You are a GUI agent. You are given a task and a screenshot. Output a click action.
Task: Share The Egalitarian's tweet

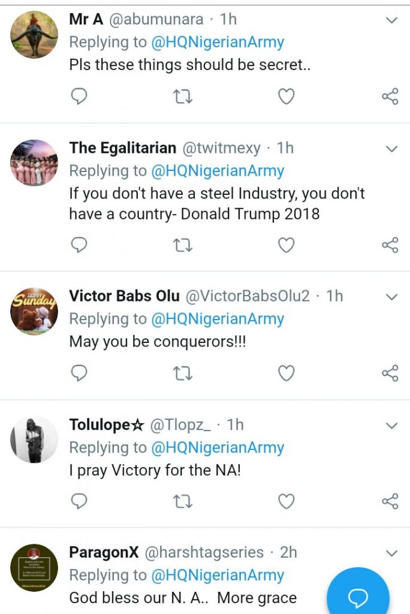pyautogui.click(x=390, y=245)
